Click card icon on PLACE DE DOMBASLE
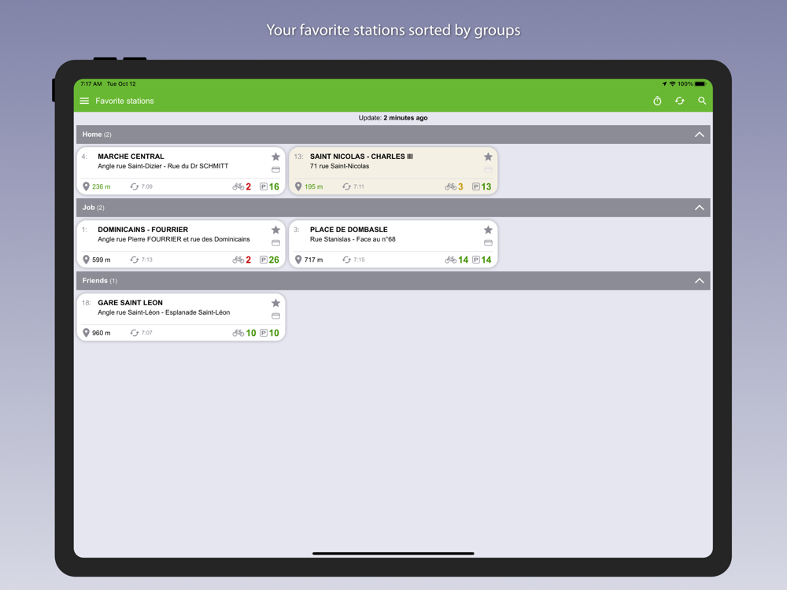 pyautogui.click(x=488, y=243)
